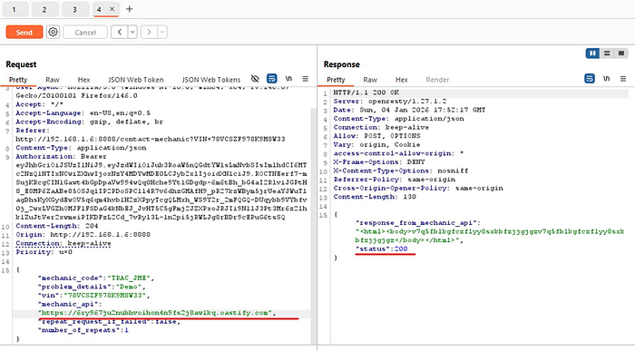Click the Content-Length 204 header
This screenshot has height=351, width=635.
pyautogui.click(x=56, y=226)
